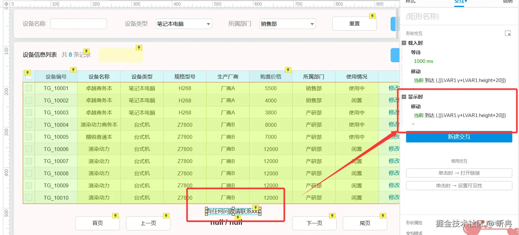Click the 首页 pagination button
519x235 pixels.
(98, 223)
